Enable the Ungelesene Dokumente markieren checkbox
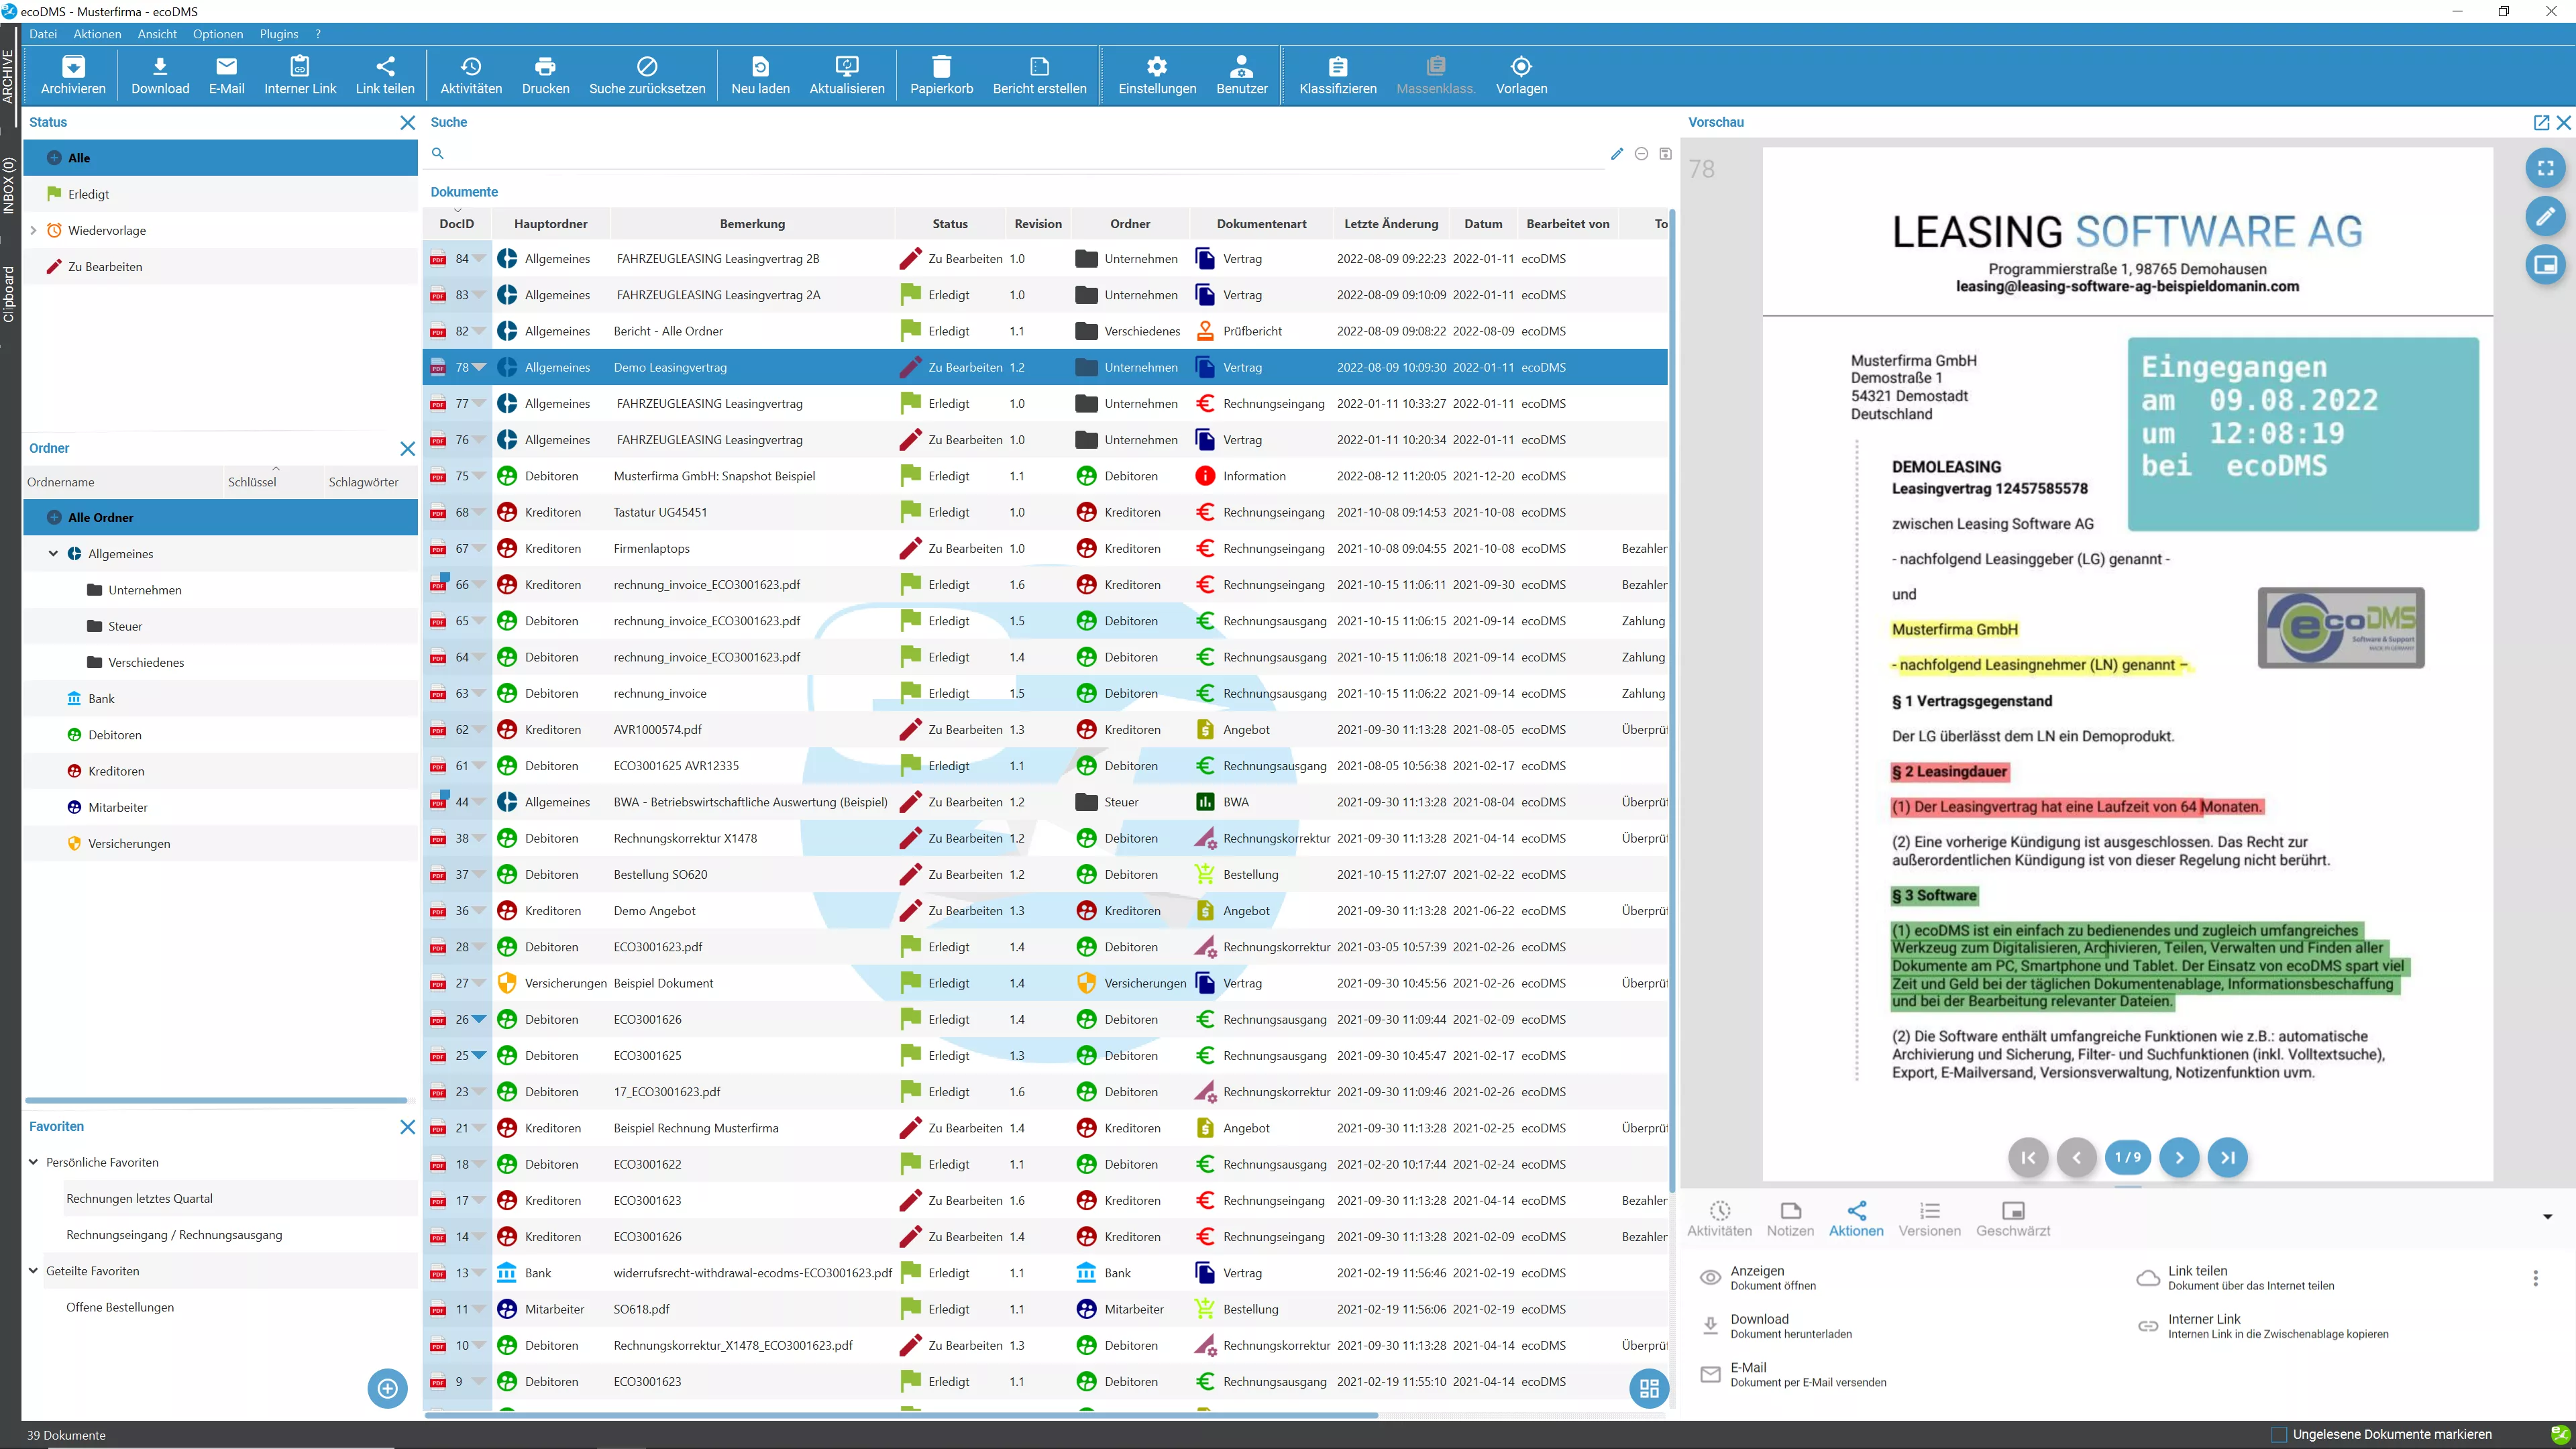This screenshot has width=2576, height=1449. coord(2280,1434)
